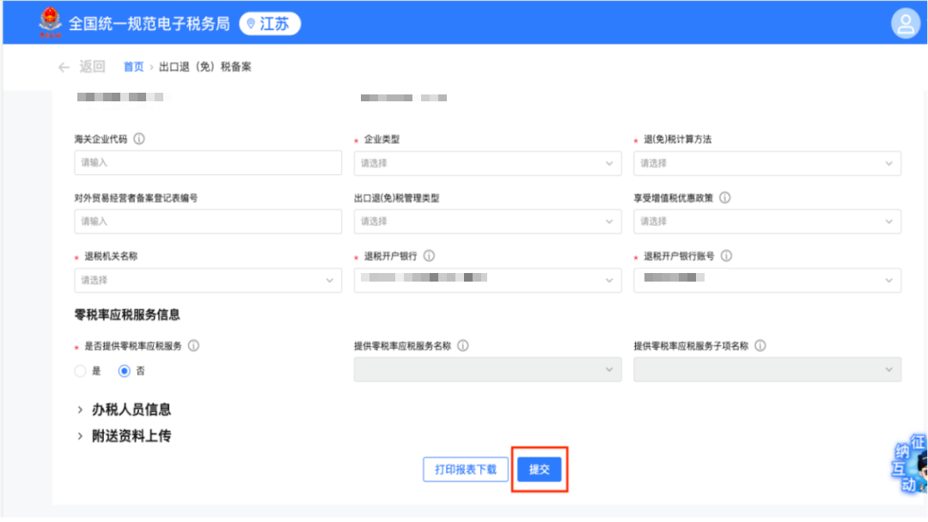This screenshot has width=928, height=522.
Task: Click info icon beside 提供零税率应税服务名称
Action: tap(463, 346)
